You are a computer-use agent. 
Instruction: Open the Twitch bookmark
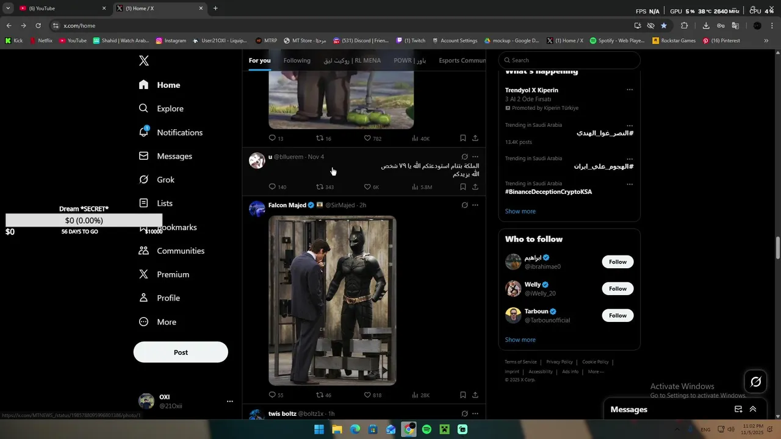(411, 41)
